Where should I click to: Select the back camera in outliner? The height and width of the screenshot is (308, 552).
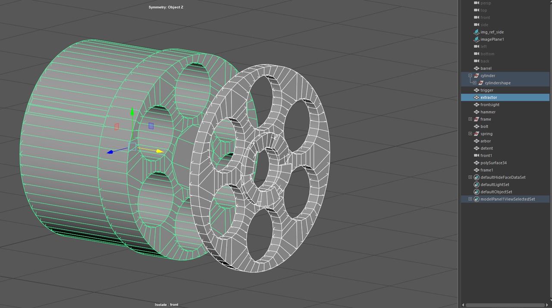(485, 61)
